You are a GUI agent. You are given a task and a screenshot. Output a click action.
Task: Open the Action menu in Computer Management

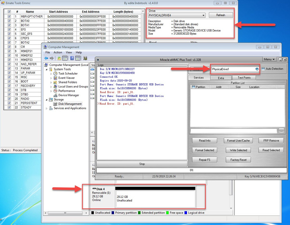pyautogui.click(x=58, y=53)
